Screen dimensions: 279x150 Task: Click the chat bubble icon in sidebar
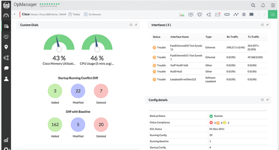coord(6,68)
